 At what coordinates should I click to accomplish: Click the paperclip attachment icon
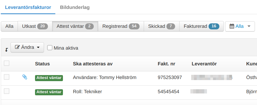[24, 77]
